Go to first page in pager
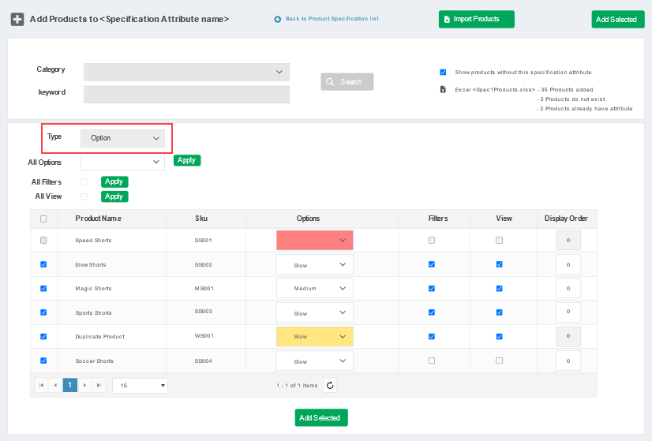Viewport: 652px width, 441px height. pos(41,385)
